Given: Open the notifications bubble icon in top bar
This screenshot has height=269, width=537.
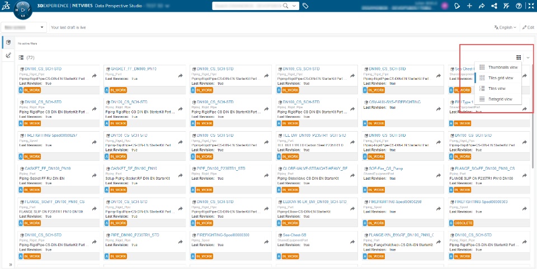Looking at the screenshot, I should pyautogui.click(x=457, y=6).
